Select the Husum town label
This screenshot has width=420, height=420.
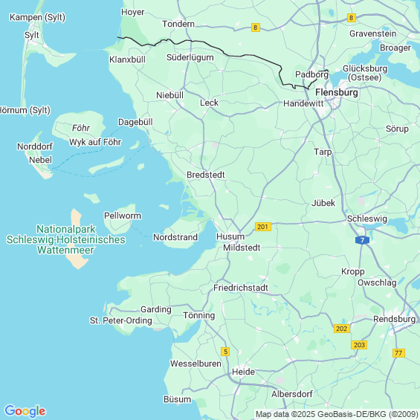(230, 237)
